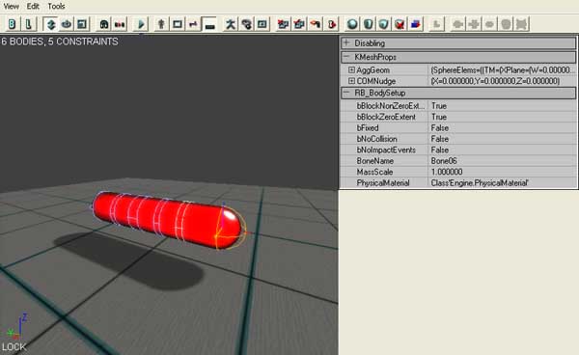Select the translation movement mode icon
Screen dimensions: 579x355
[50, 24]
